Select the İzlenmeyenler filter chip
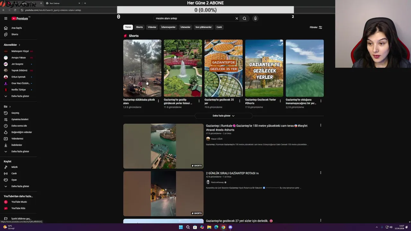 168,27
